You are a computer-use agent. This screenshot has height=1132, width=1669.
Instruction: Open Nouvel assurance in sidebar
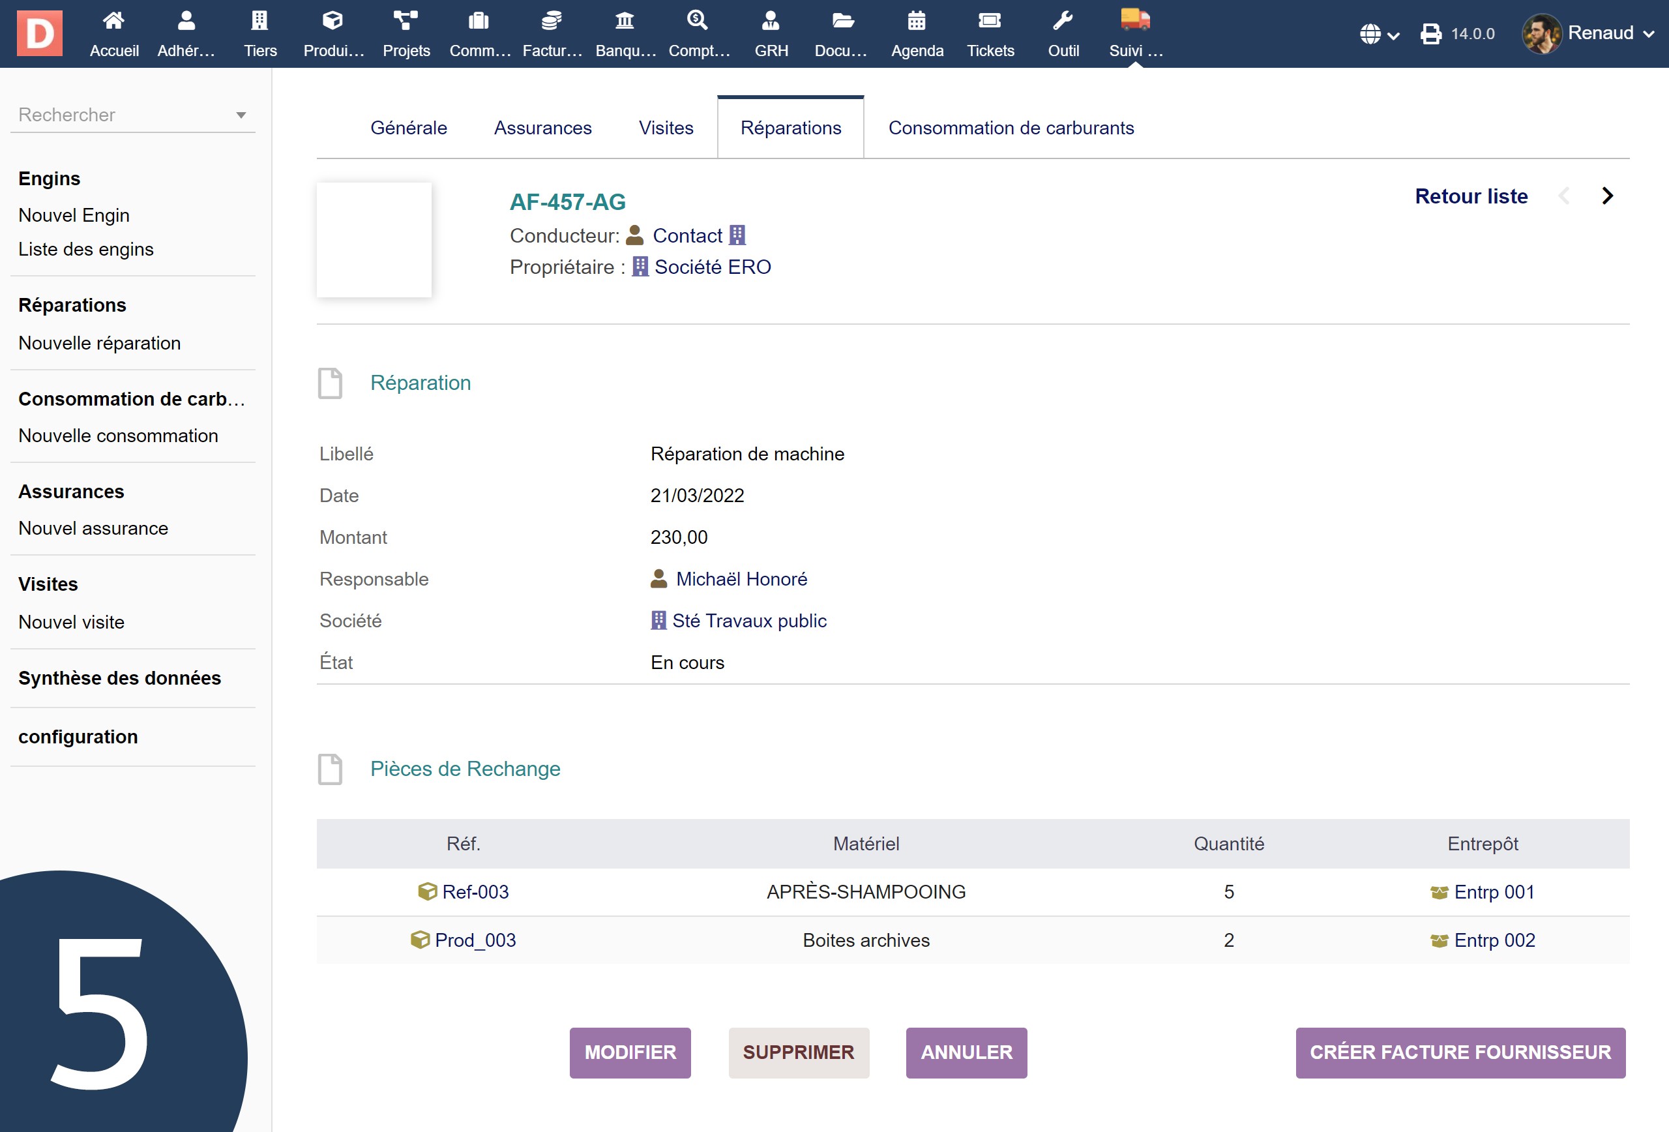(x=93, y=528)
